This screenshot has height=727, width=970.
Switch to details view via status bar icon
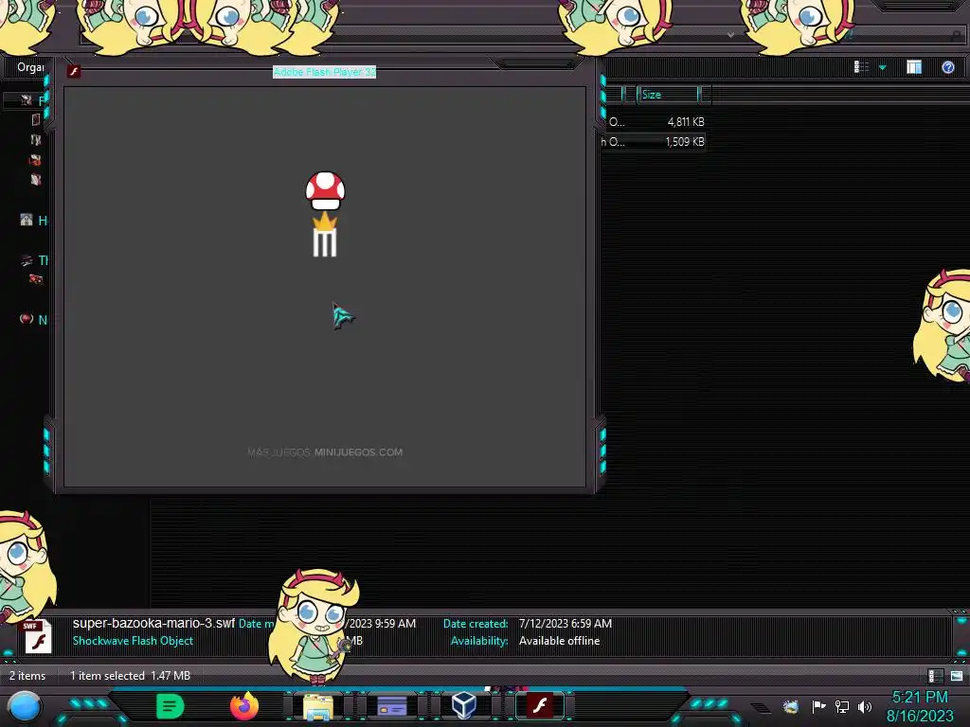tap(935, 676)
